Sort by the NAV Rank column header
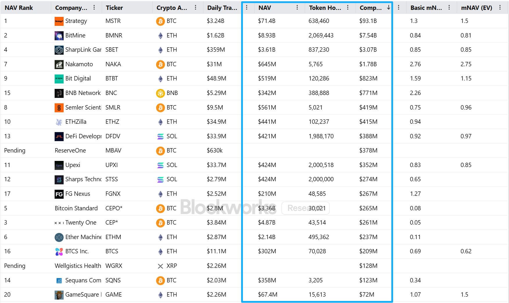 click(19, 8)
